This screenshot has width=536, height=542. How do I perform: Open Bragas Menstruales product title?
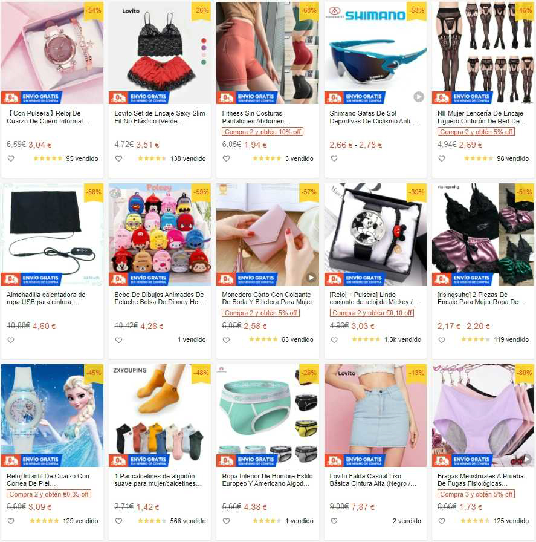pos(480,480)
